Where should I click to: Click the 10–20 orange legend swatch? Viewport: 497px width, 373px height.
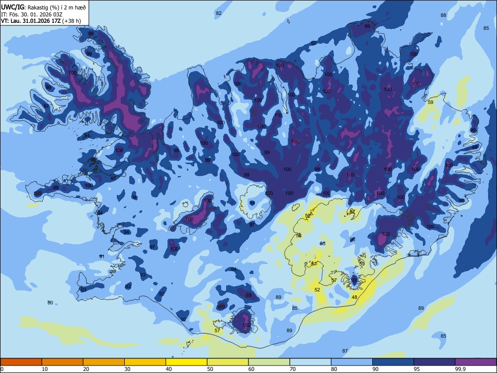pos(63,362)
